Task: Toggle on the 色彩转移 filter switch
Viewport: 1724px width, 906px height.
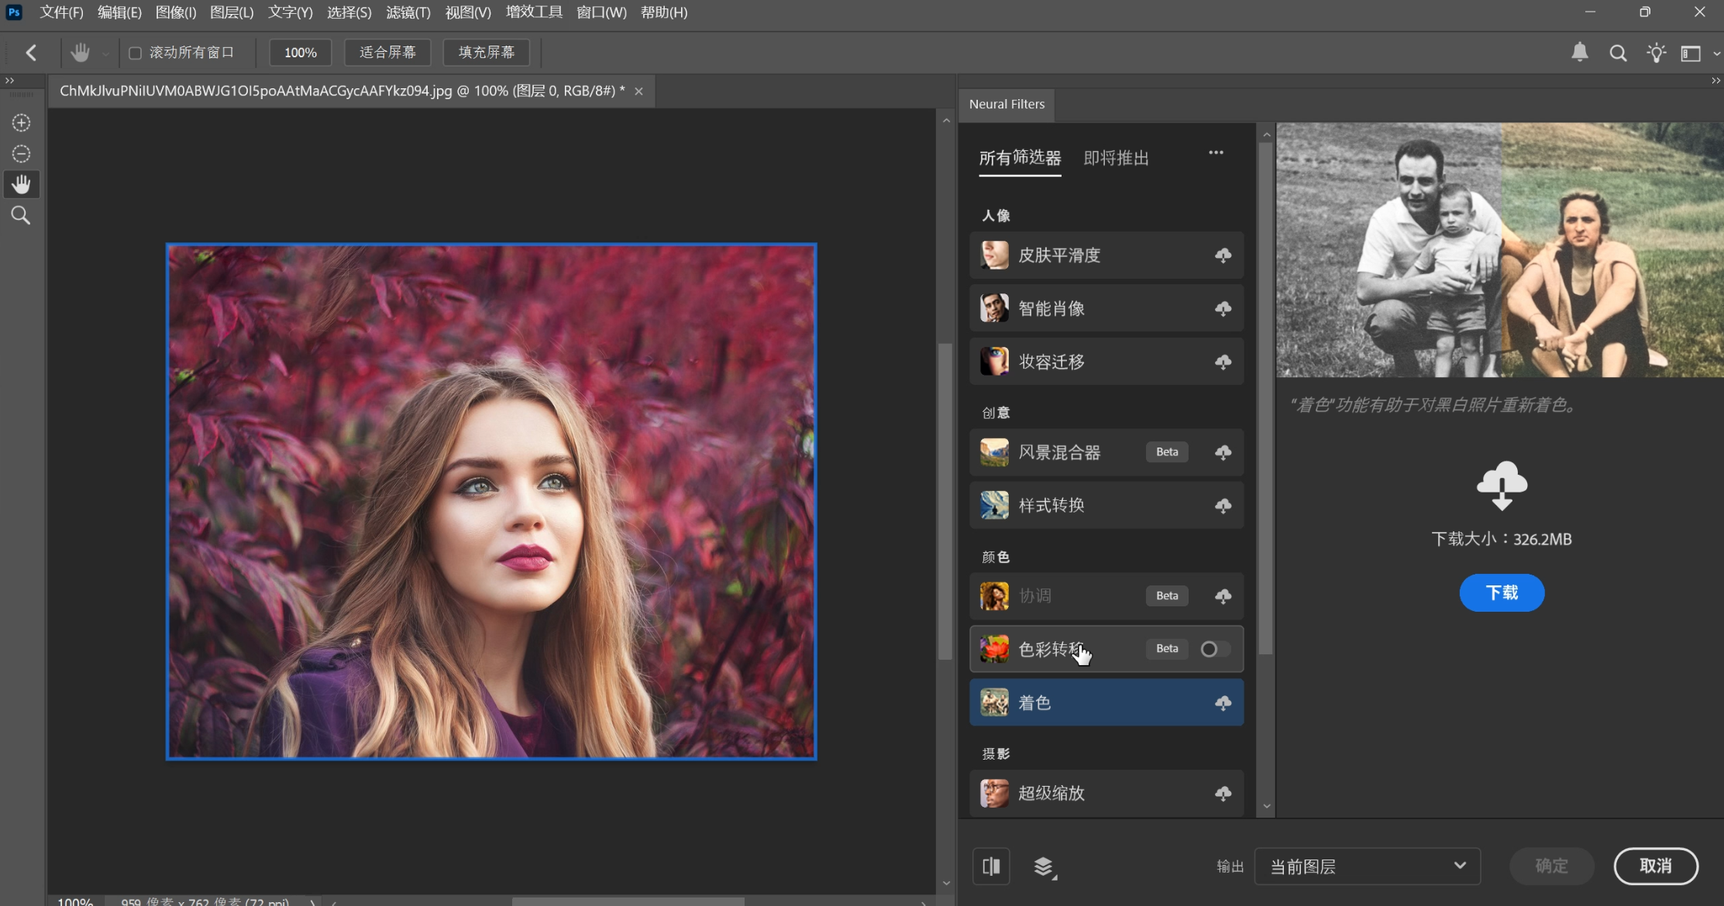Action: (x=1214, y=649)
